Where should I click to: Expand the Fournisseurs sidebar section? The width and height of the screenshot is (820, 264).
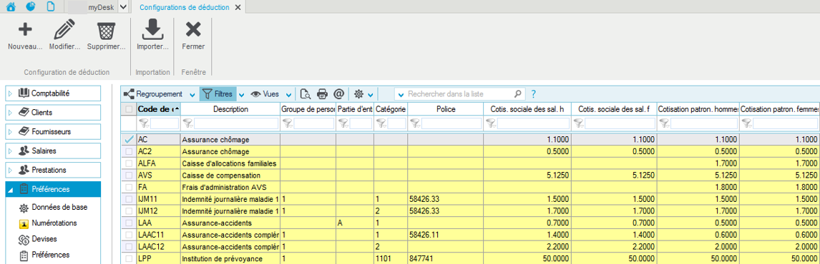point(9,131)
